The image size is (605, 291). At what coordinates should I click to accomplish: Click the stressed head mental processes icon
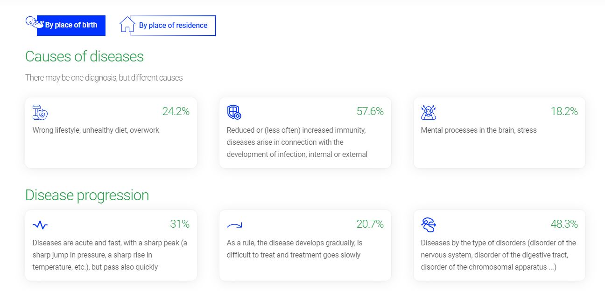coord(428,112)
